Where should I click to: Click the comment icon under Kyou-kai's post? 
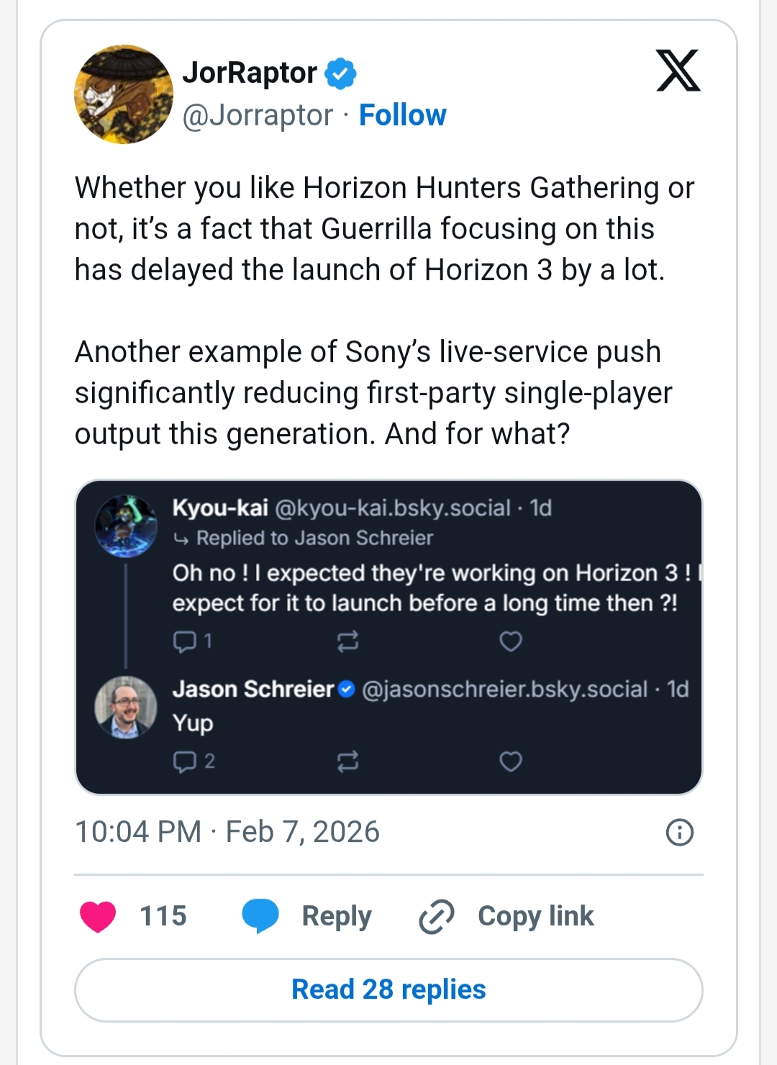pyautogui.click(x=185, y=641)
